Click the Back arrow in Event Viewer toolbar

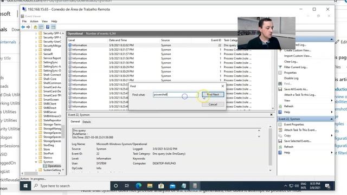pyautogui.click(x=23, y=27)
